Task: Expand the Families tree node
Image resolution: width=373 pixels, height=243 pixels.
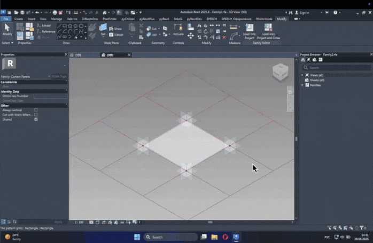Action: coord(302,85)
